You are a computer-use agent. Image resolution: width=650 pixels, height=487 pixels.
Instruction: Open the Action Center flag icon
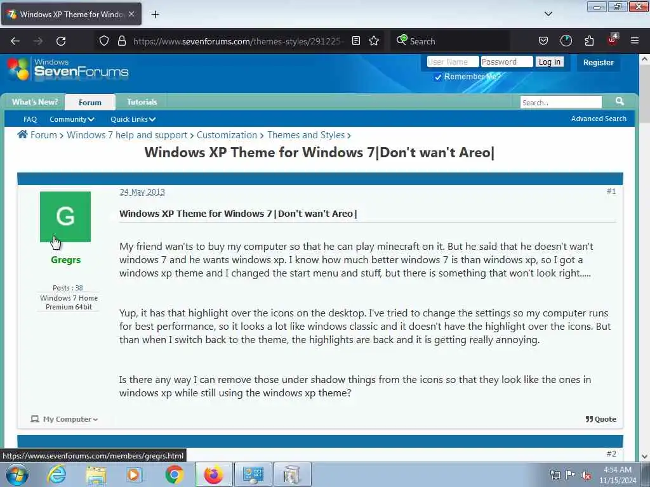(571, 475)
